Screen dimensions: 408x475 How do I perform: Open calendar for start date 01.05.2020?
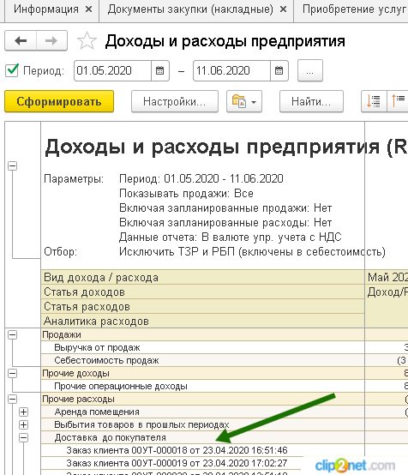(160, 71)
